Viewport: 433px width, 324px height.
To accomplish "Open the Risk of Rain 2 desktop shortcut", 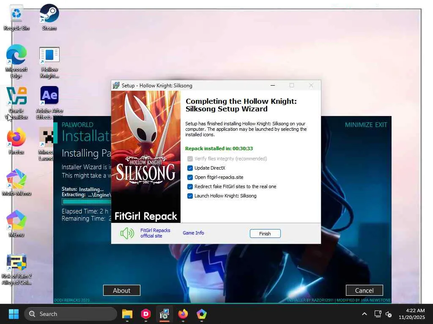I will click(16, 269).
